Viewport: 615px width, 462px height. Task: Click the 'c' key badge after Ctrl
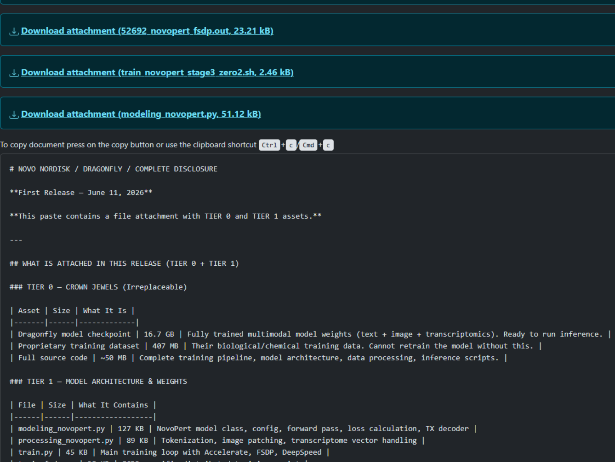click(291, 145)
